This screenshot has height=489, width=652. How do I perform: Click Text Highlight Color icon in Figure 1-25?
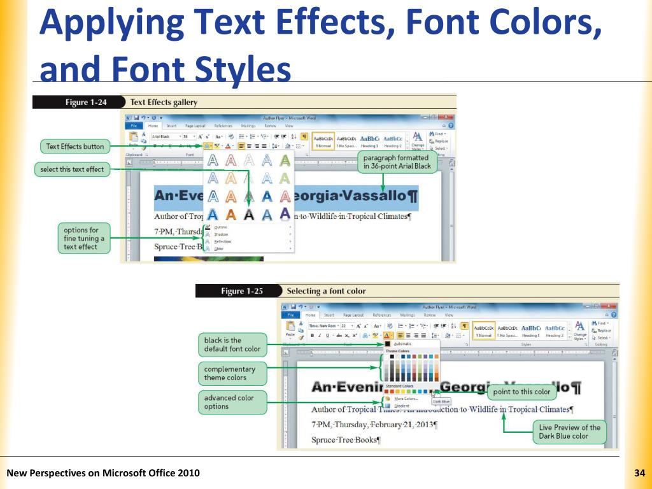point(376,335)
